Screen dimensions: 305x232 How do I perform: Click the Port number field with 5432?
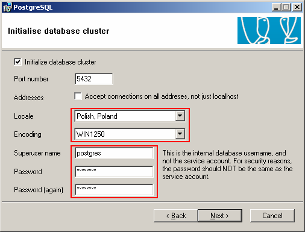click(94, 79)
